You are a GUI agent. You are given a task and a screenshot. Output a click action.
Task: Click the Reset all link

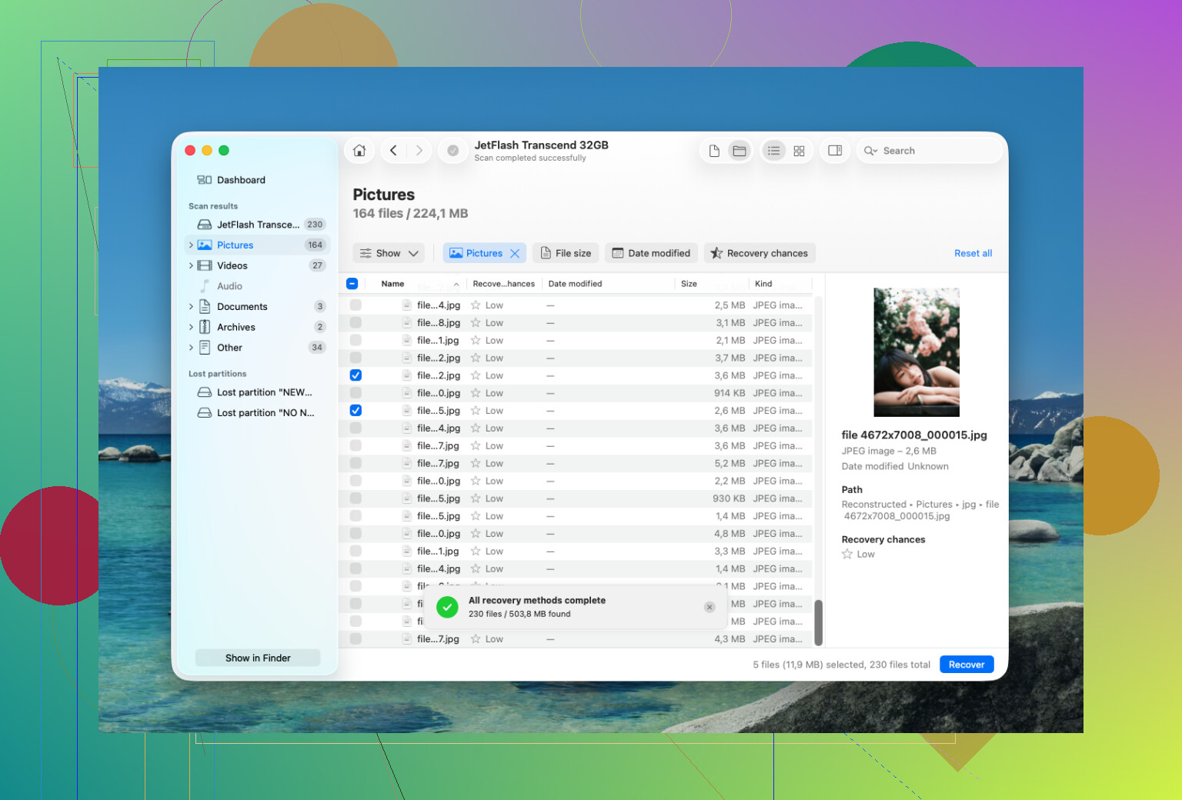tap(973, 253)
